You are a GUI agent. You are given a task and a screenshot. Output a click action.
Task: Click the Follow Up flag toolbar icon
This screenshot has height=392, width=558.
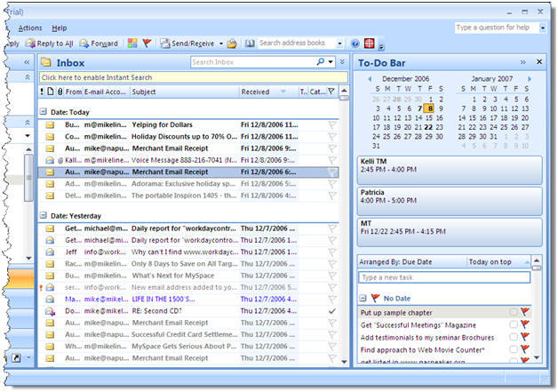click(147, 43)
